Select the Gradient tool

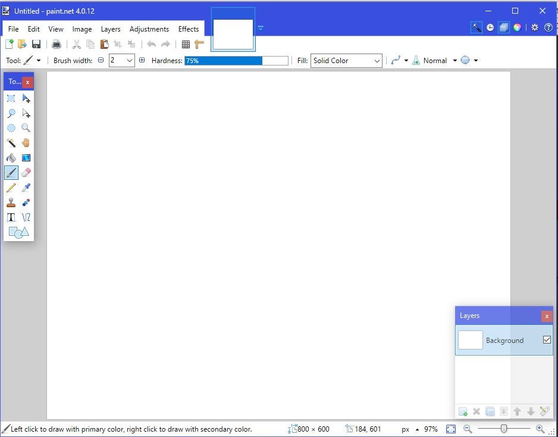tap(26, 158)
